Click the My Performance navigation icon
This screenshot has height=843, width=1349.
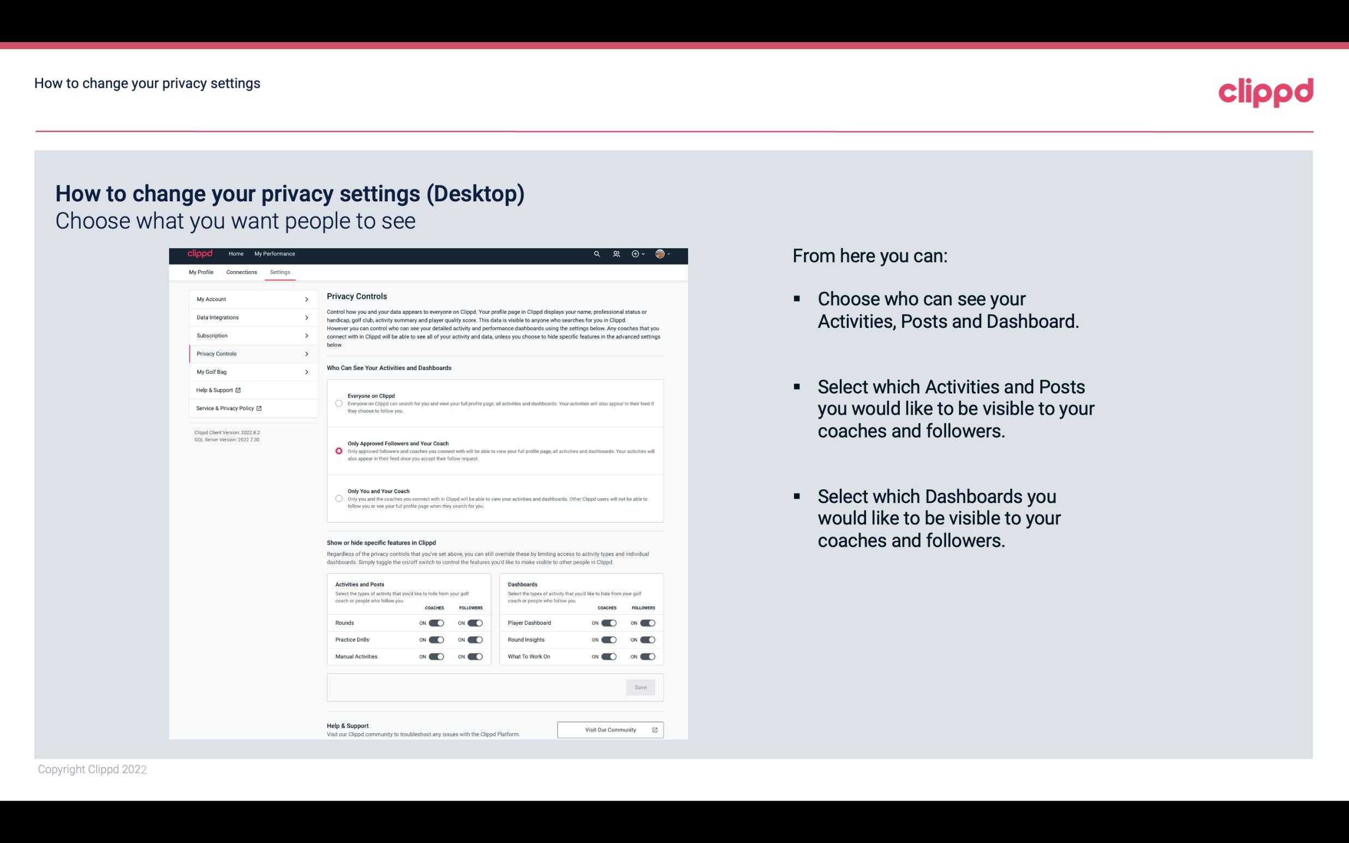pyautogui.click(x=275, y=254)
